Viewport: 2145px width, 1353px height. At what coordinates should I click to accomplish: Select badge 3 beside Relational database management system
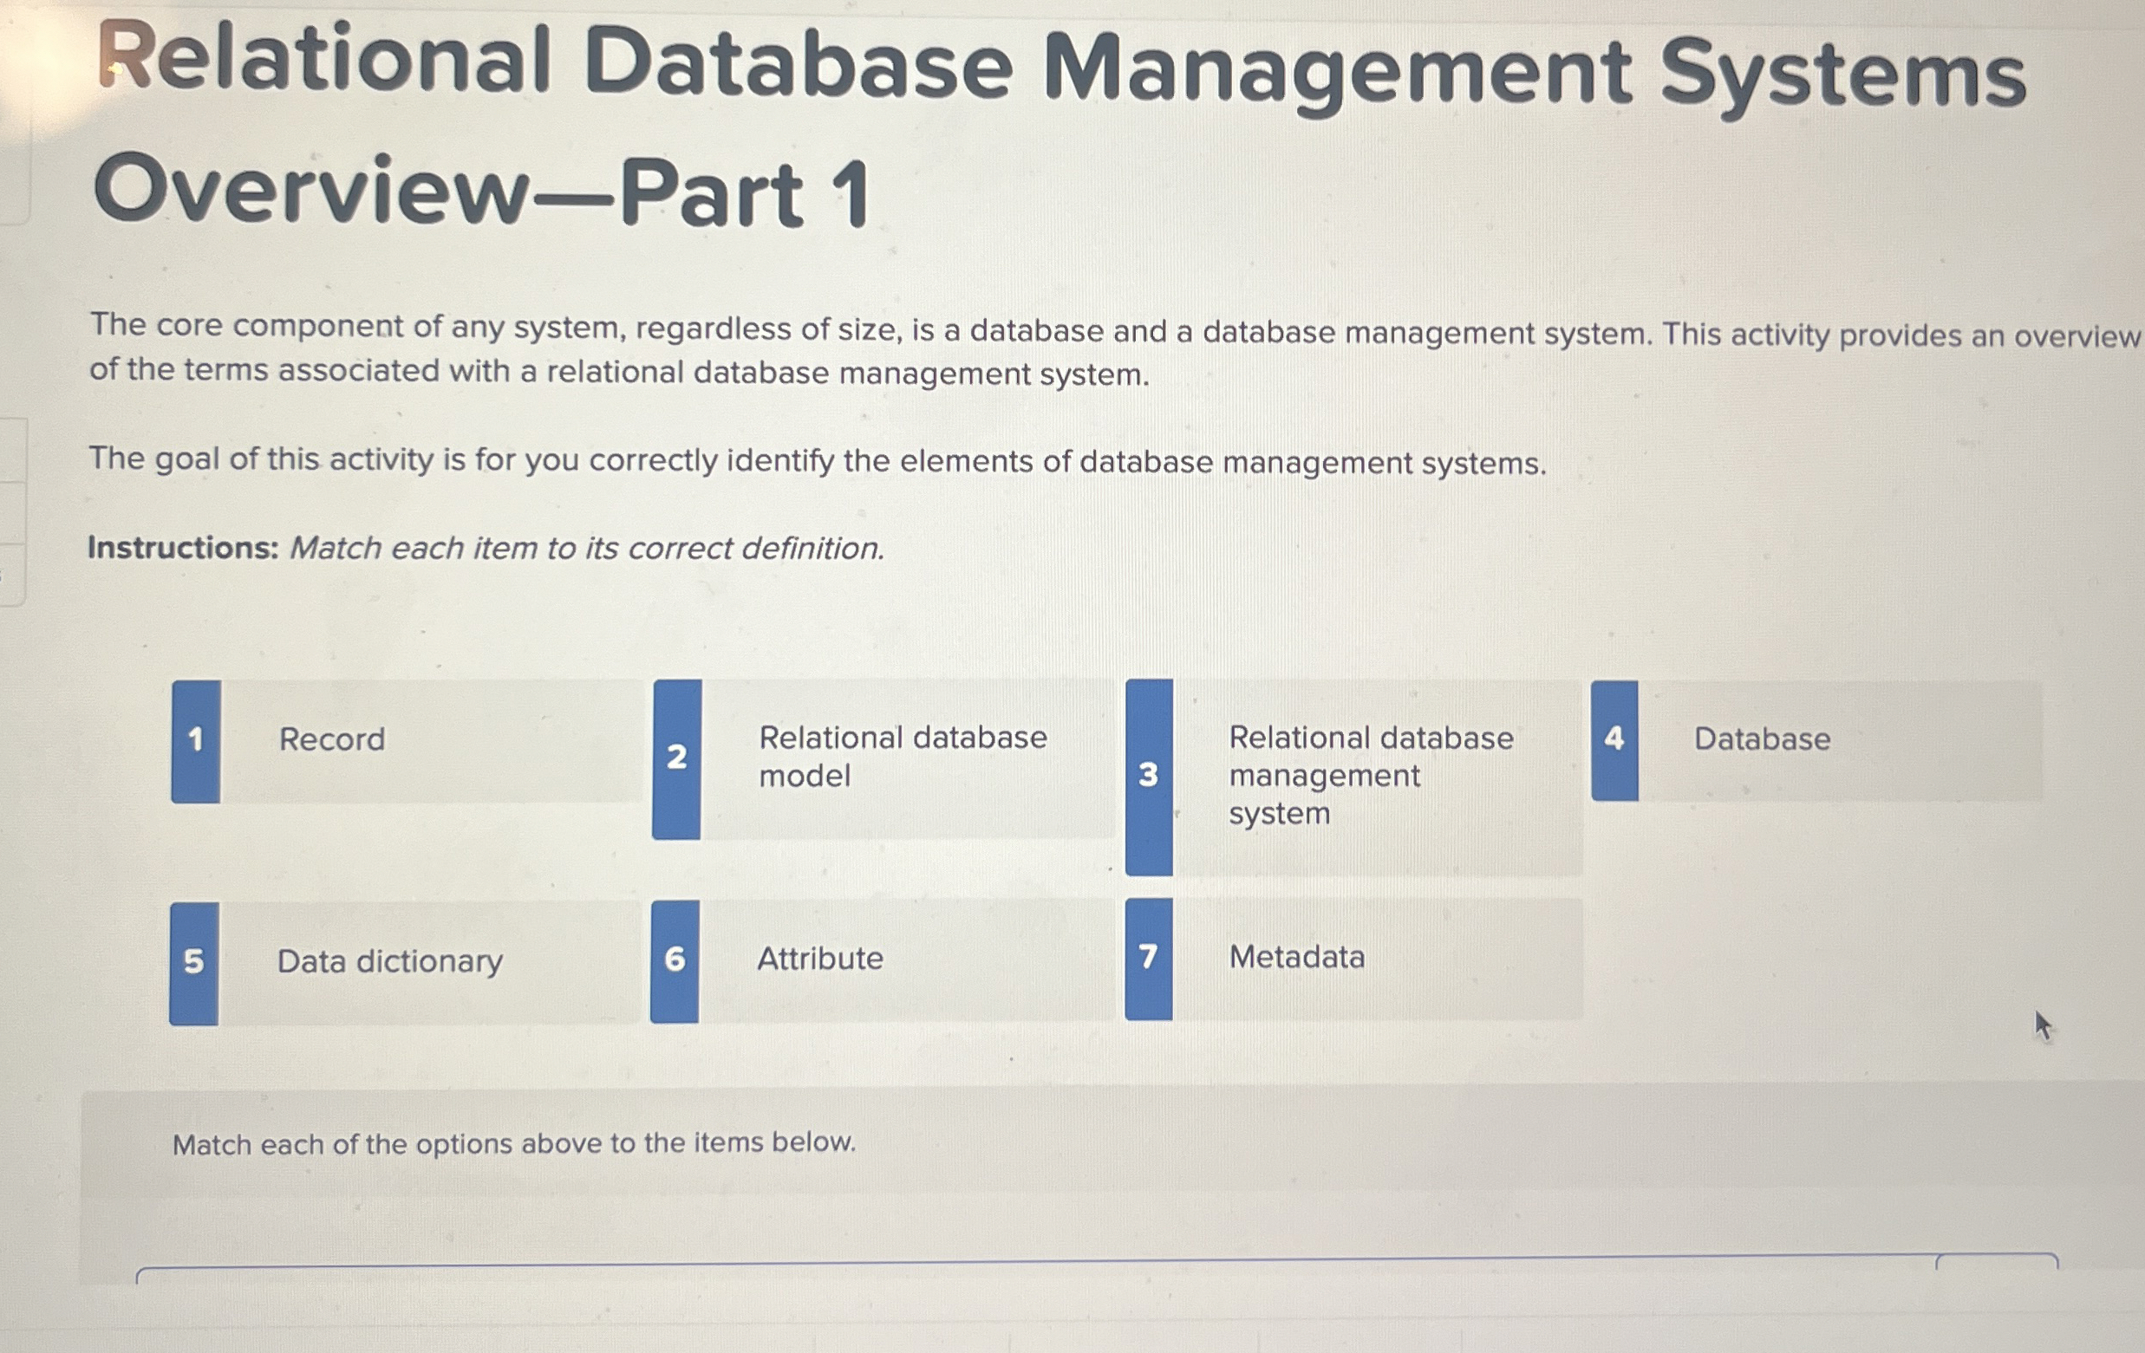click(x=1149, y=776)
